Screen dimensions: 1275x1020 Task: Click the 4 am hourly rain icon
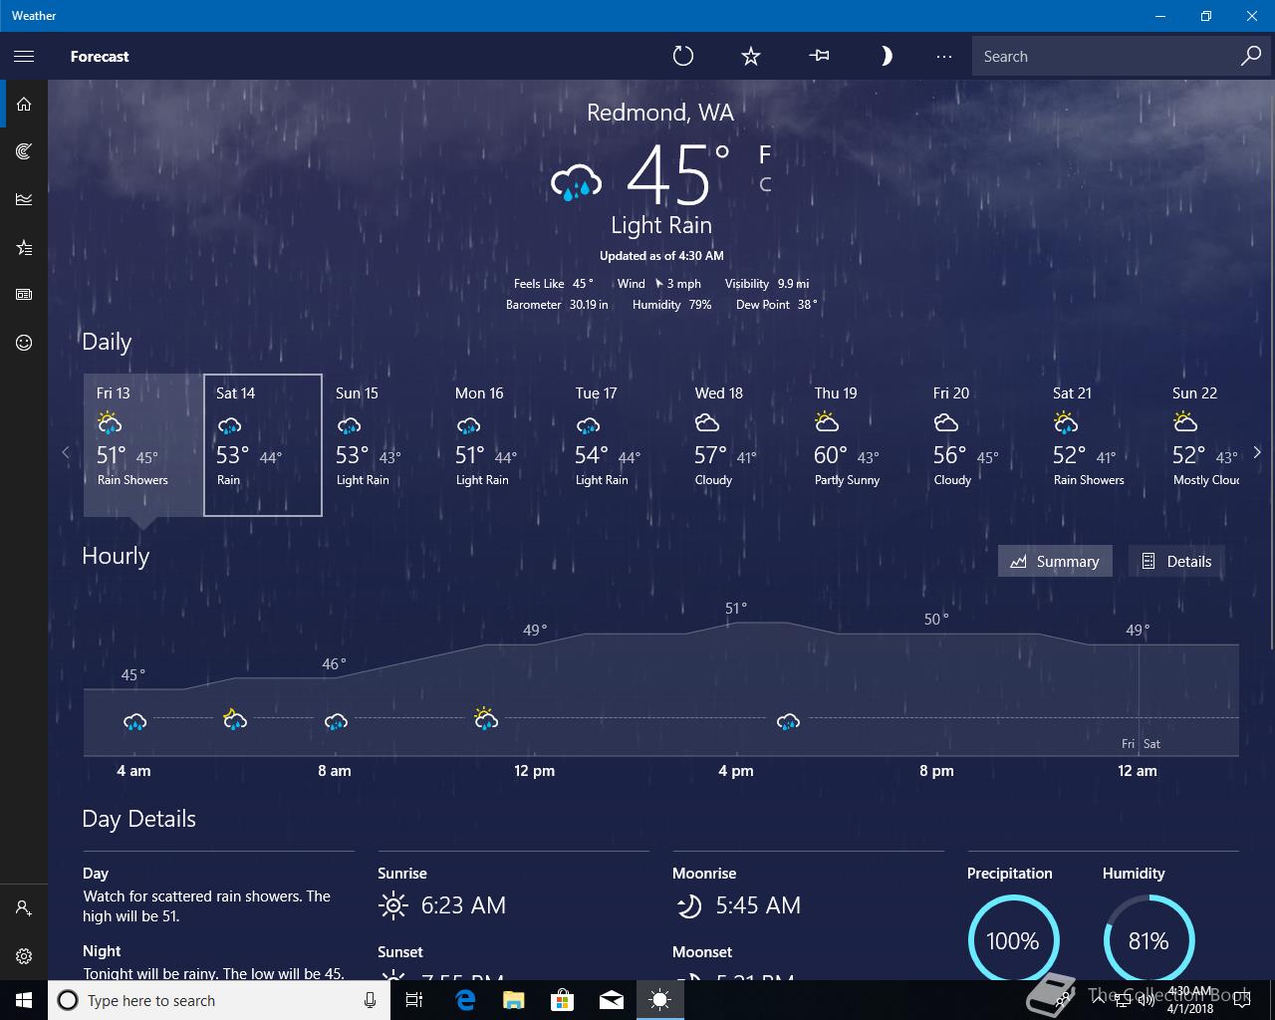coord(135,721)
